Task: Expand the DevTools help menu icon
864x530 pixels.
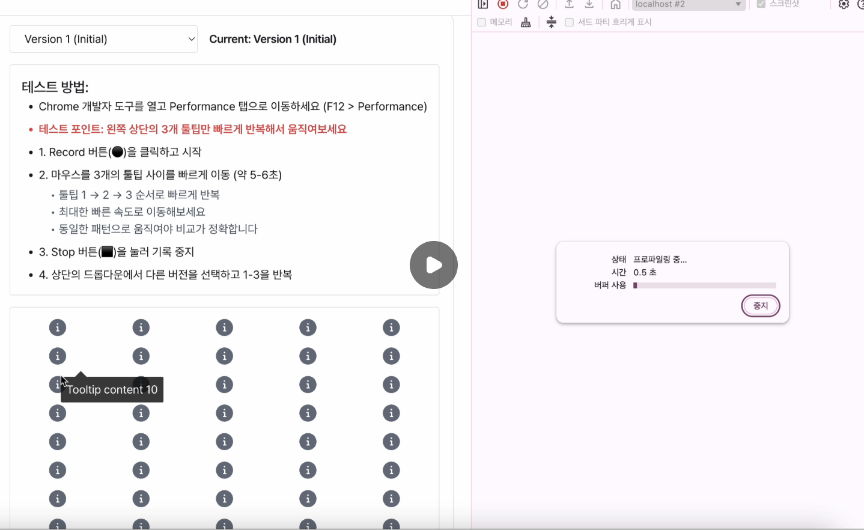Action: [860, 4]
